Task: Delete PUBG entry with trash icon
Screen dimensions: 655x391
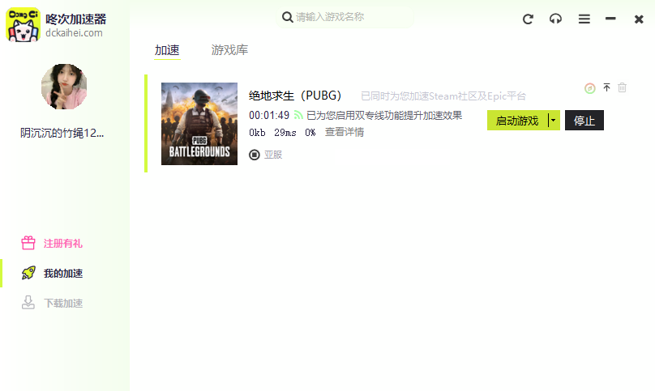Action: (x=622, y=87)
